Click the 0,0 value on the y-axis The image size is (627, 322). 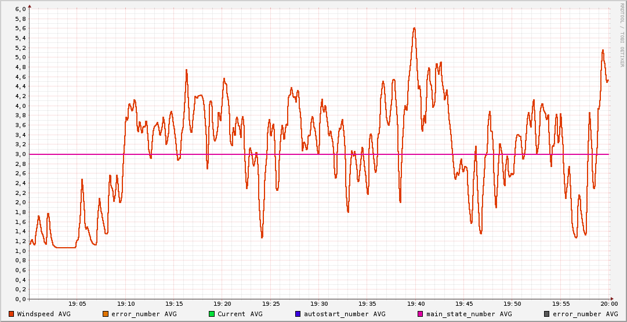click(x=20, y=299)
